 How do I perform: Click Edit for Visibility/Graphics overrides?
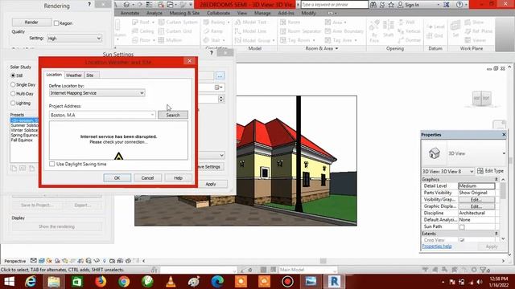[x=476, y=200]
